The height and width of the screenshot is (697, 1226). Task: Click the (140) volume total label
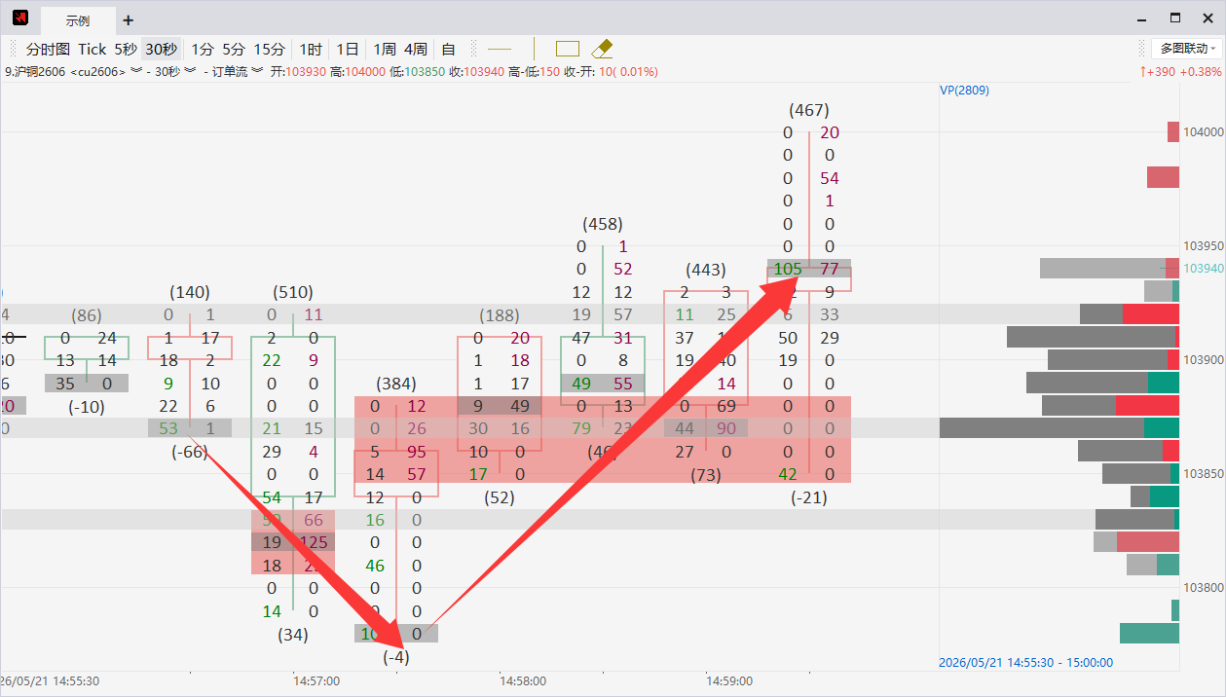pyautogui.click(x=190, y=292)
